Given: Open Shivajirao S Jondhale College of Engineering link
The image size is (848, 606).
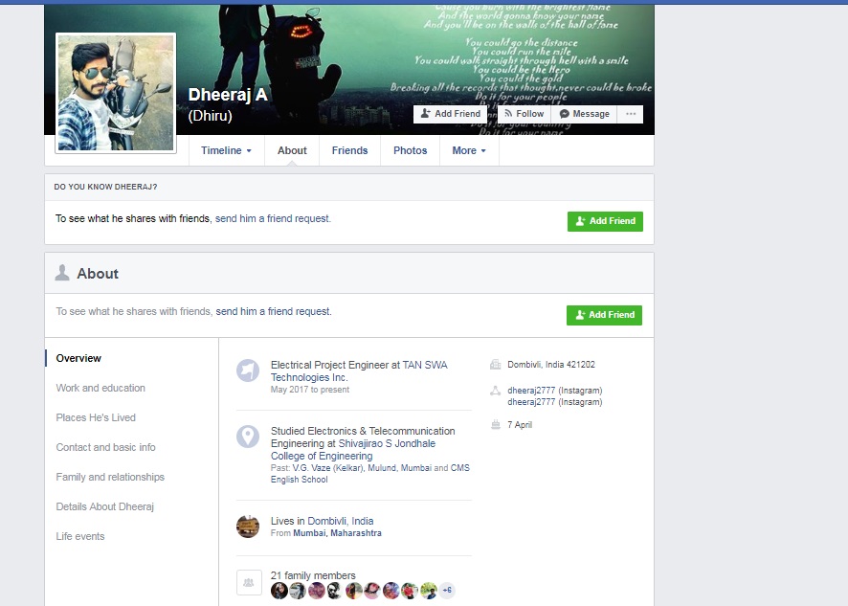Looking at the screenshot, I should click(x=353, y=450).
